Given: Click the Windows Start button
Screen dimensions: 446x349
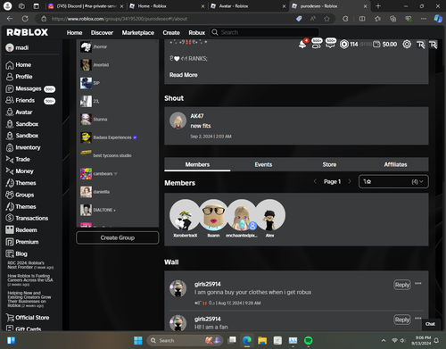Looking at the screenshot, I should [x=138, y=340].
